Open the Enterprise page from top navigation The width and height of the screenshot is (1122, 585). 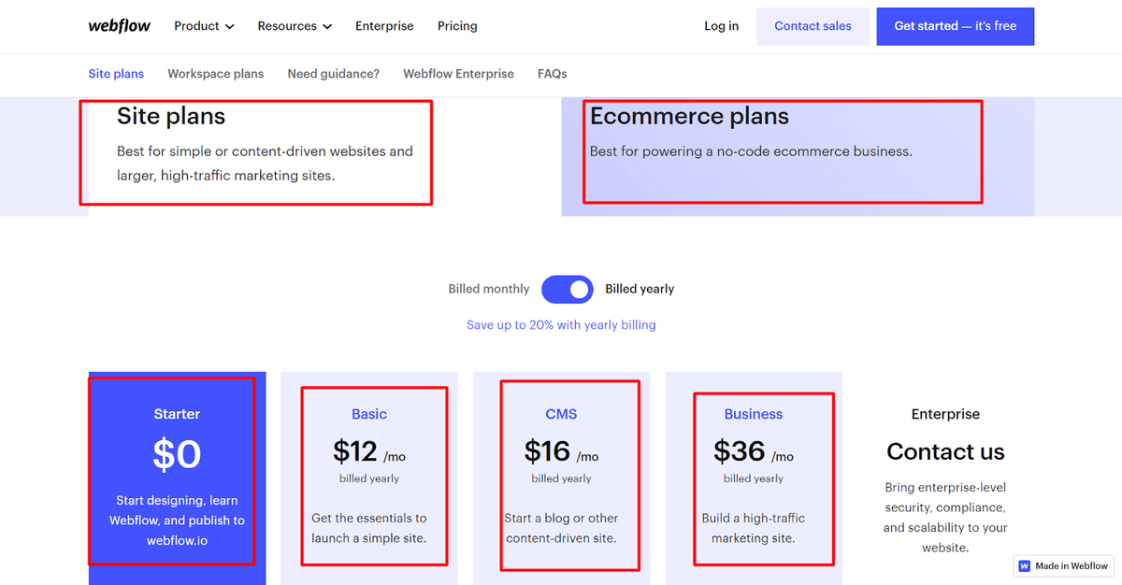[384, 25]
